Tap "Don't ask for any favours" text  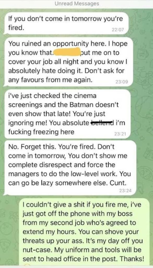[66, 75]
